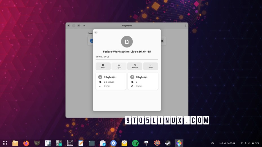The height and width of the screenshot is (147, 262).
Task: Click the pause icon in the Fragments list row
Action: (x=162, y=41)
